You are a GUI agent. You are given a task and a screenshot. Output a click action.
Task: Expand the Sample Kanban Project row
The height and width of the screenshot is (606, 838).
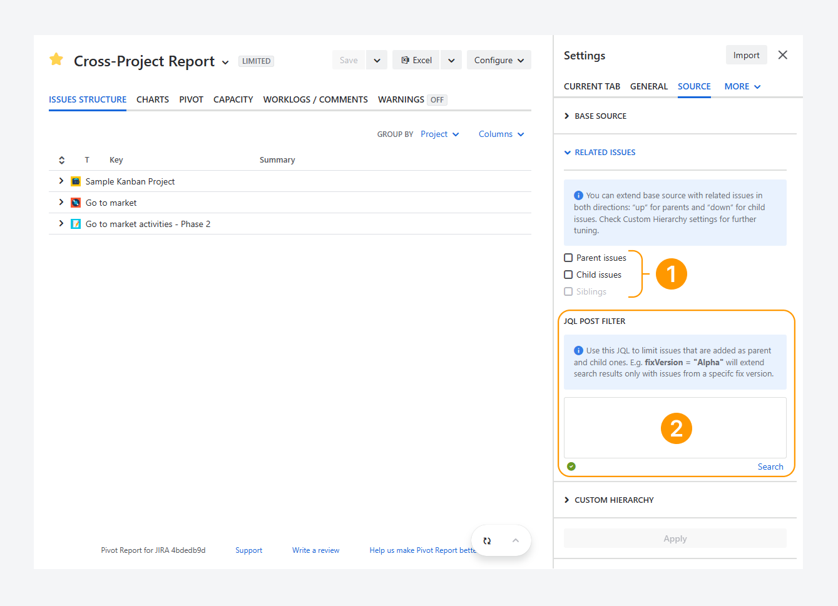(61, 181)
